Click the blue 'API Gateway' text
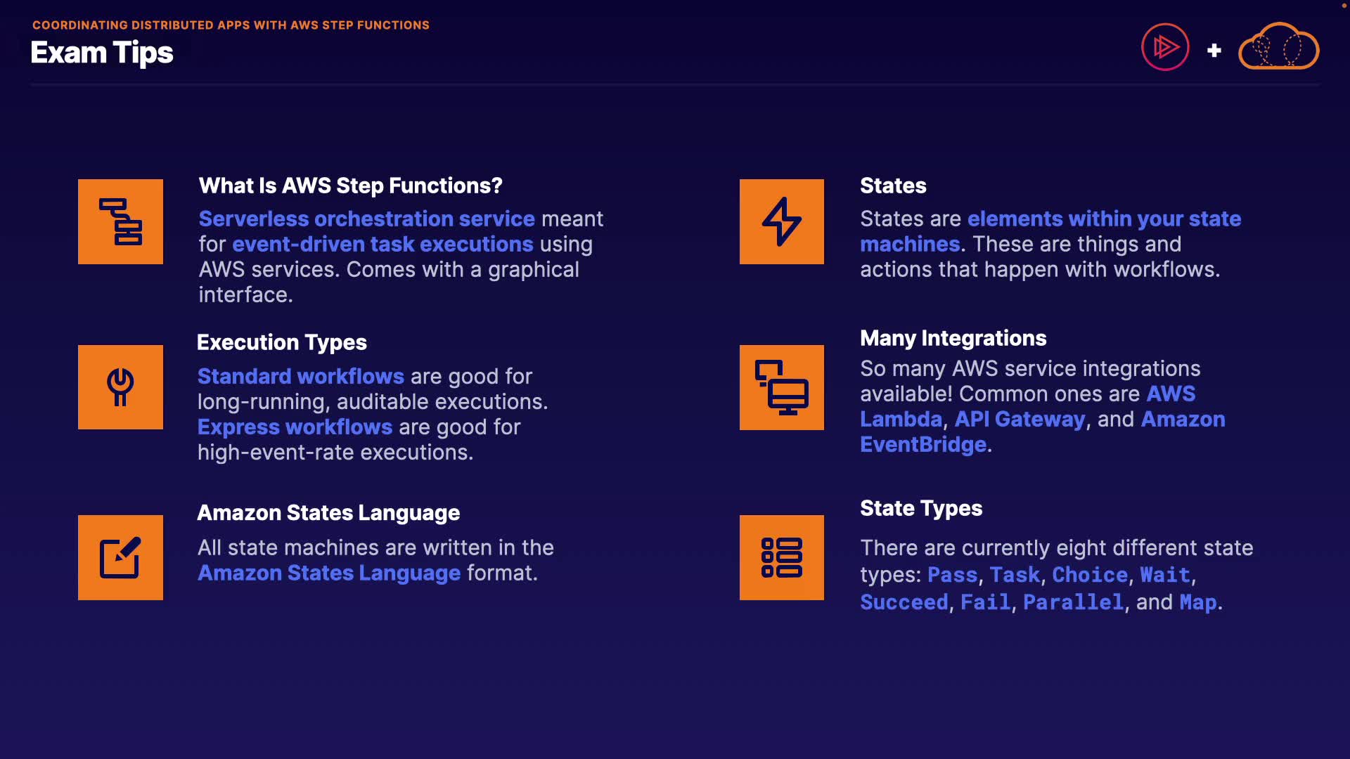The width and height of the screenshot is (1350, 759). (1020, 419)
